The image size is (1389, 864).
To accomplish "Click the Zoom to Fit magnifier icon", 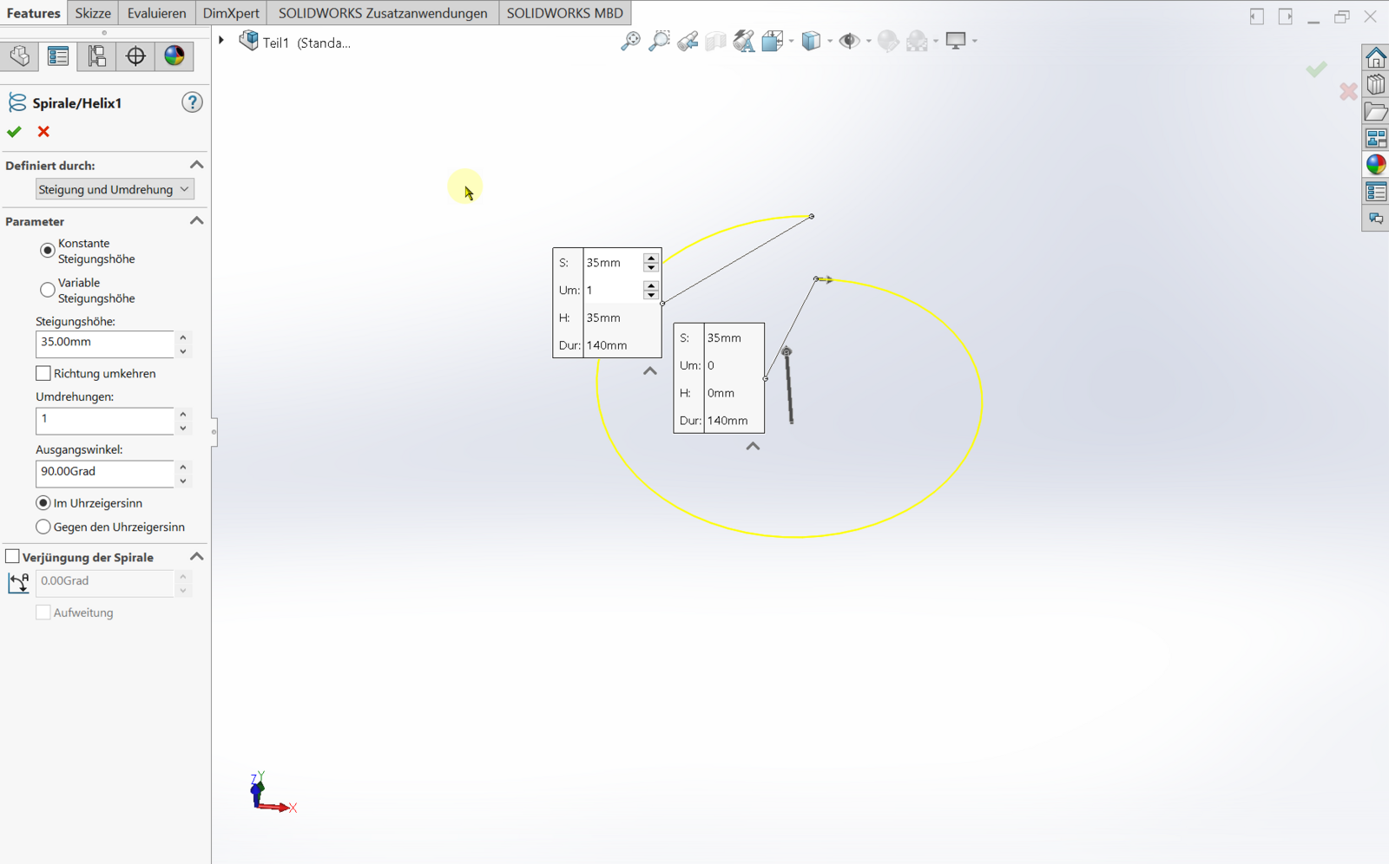I will 630,41.
